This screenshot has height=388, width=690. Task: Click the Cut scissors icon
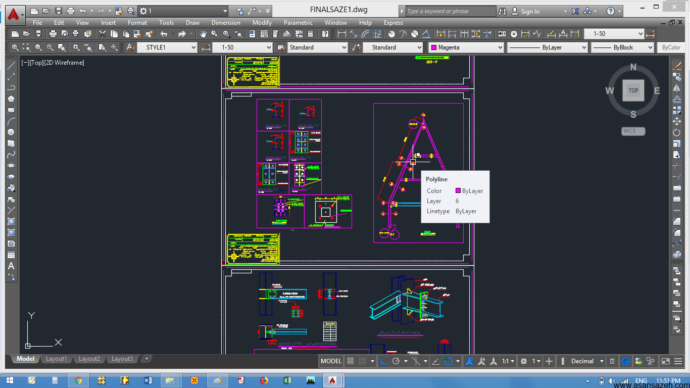click(x=103, y=34)
